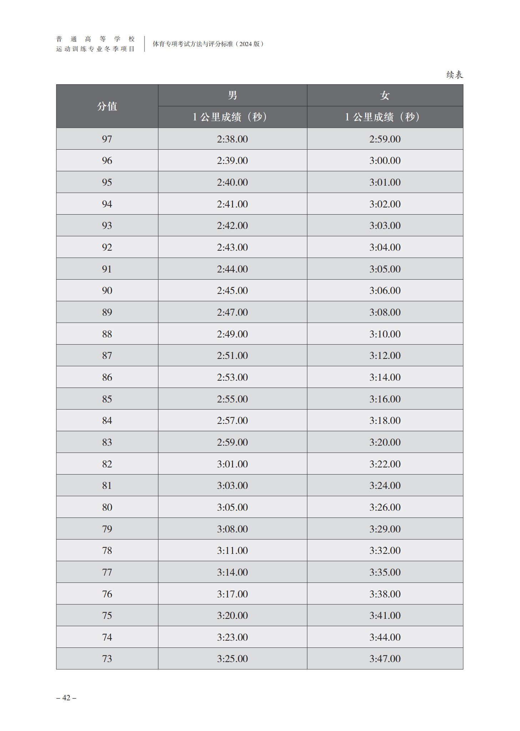520x731 pixels.
Task: Select the female time 3:26.00
Action: (385, 507)
